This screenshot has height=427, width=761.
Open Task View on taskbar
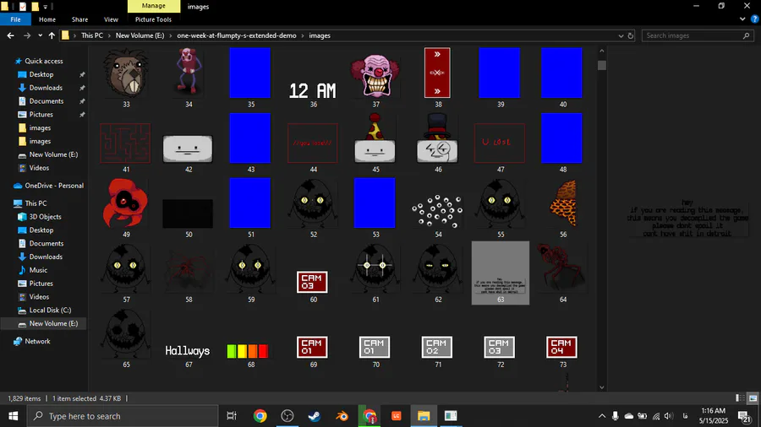[x=232, y=416]
